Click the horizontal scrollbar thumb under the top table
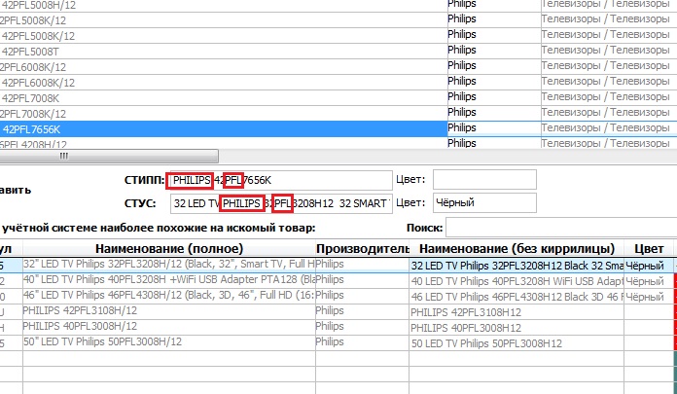The height and width of the screenshot is (394, 677). [x=109, y=156]
